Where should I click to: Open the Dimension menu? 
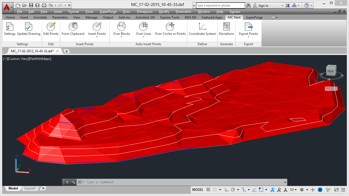click(x=145, y=12)
